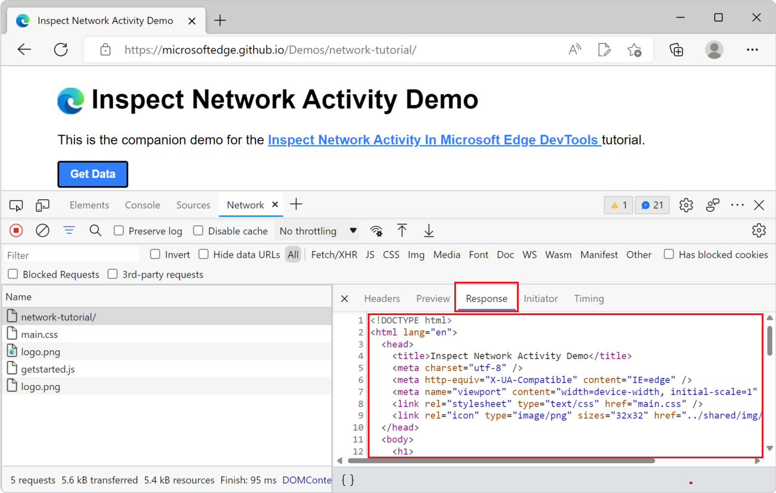Open the Inspect Network Activity tutorial link
Image resolution: width=776 pixels, height=493 pixels.
(x=434, y=140)
